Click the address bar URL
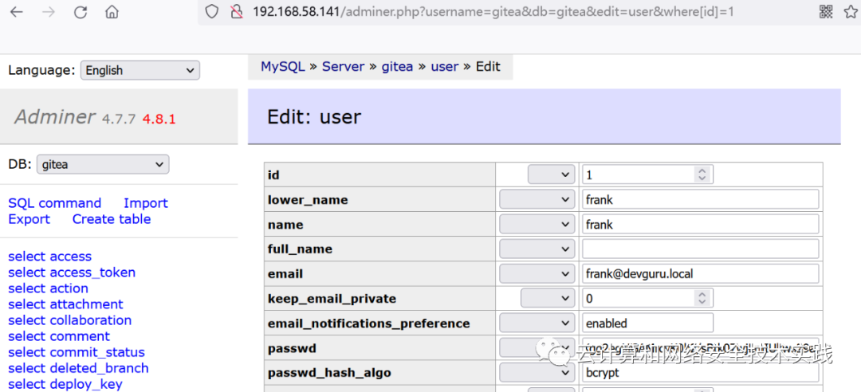Viewport: 861px width, 392px height. click(493, 11)
